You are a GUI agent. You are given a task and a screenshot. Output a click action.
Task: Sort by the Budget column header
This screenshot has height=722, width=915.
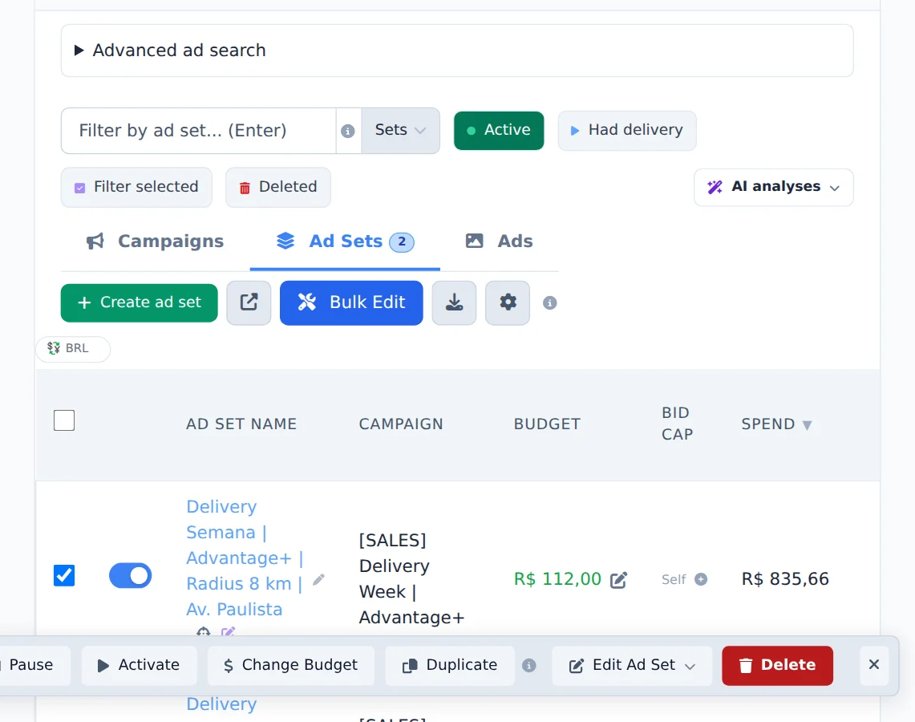547,424
